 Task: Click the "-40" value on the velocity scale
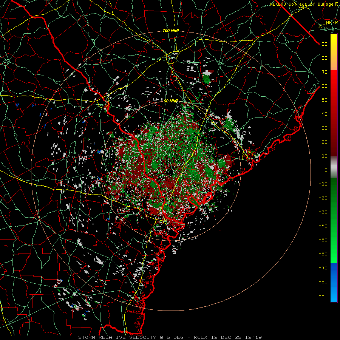coord(323,226)
